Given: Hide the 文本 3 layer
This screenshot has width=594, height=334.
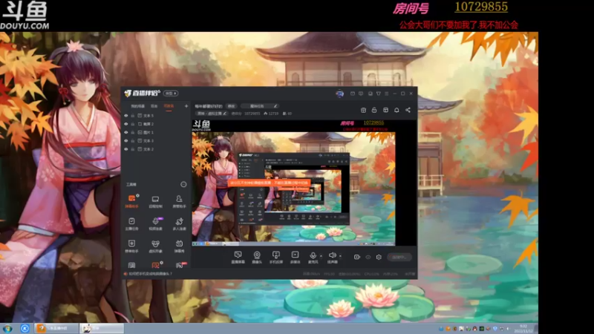Looking at the screenshot, I should point(126,140).
